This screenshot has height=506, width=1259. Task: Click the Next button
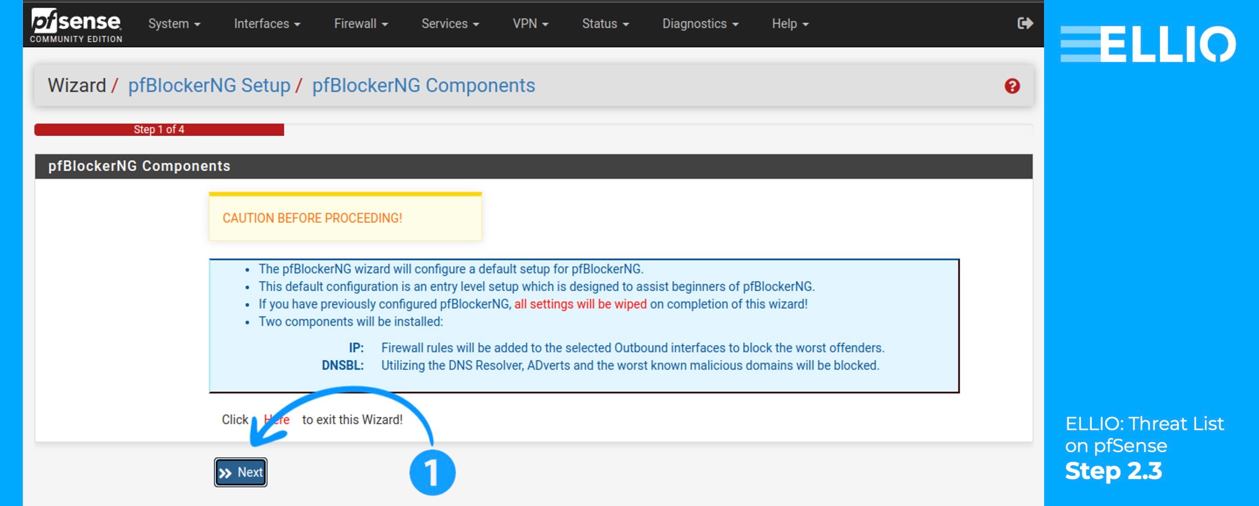[241, 472]
